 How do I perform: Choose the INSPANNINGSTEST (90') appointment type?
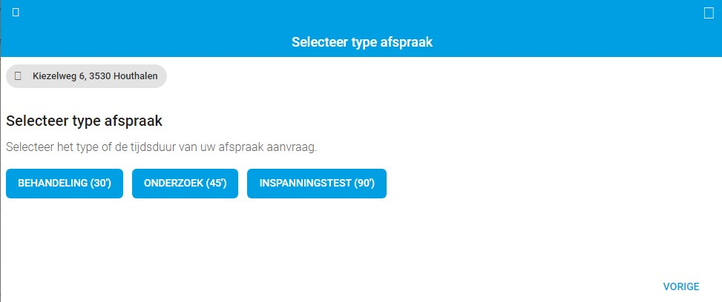[x=317, y=184]
